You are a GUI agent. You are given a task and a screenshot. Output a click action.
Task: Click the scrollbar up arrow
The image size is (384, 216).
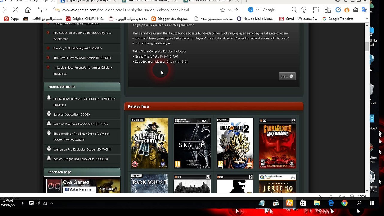coord(367,25)
